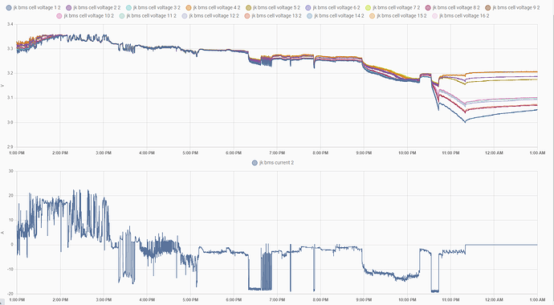Hide the jk bms cell voltage 11 2 series
The height and width of the screenshot is (305, 554).
(x=148, y=16)
